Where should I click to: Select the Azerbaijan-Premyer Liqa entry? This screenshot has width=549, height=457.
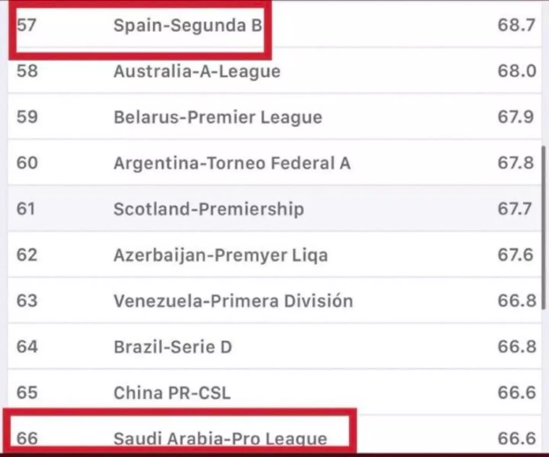click(220, 255)
